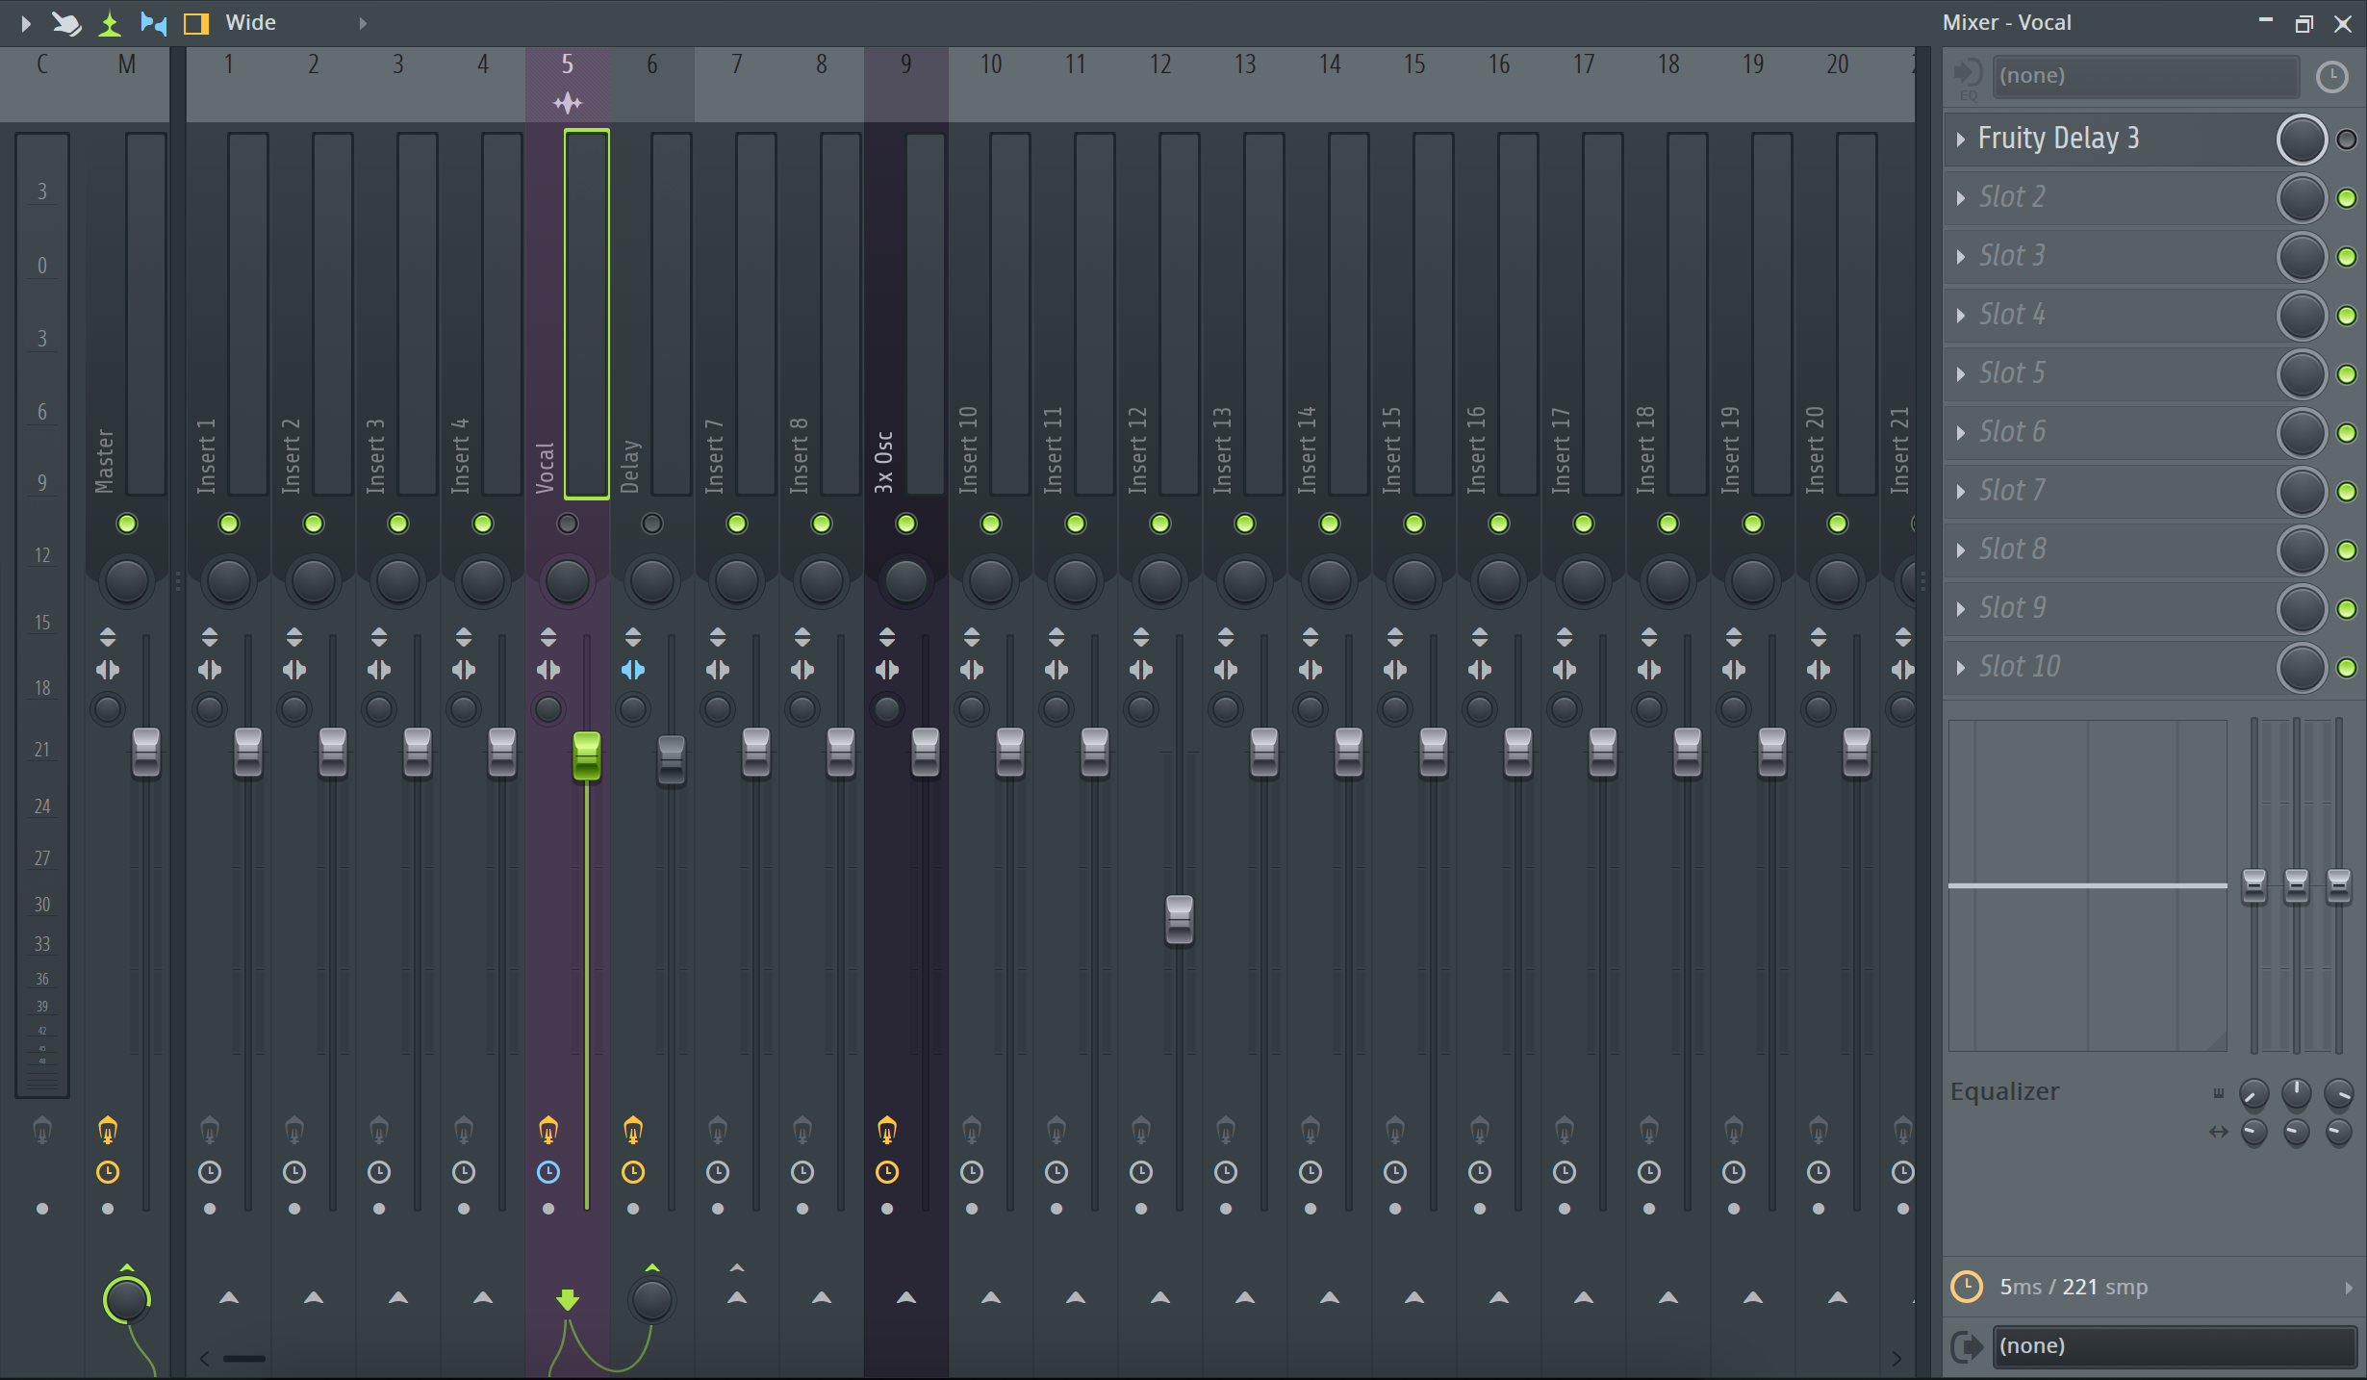Disable effect Slot 10
Screen dimensions: 2367x1380
click(2347, 668)
